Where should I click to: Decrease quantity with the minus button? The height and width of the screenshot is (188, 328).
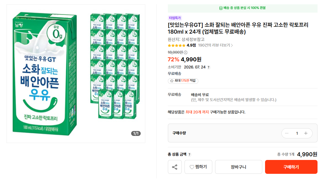pos(287,133)
